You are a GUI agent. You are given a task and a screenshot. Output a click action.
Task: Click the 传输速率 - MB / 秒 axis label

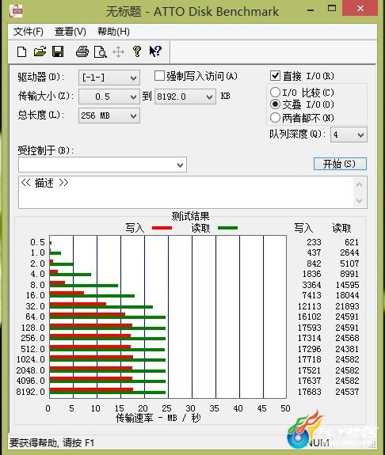(158, 418)
